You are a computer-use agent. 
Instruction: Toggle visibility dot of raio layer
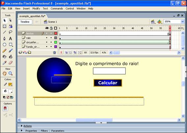[x=47, y=38]
